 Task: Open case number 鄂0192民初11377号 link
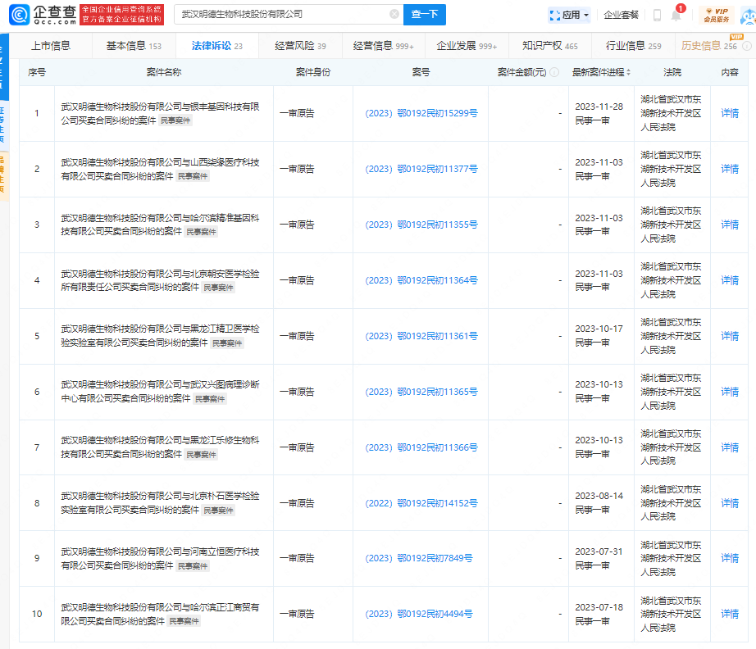coord(421,169)
